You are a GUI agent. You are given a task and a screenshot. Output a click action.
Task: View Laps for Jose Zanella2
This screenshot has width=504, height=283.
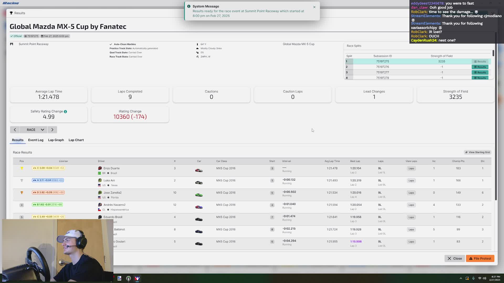pyautogui.click(x=411, y=193)
